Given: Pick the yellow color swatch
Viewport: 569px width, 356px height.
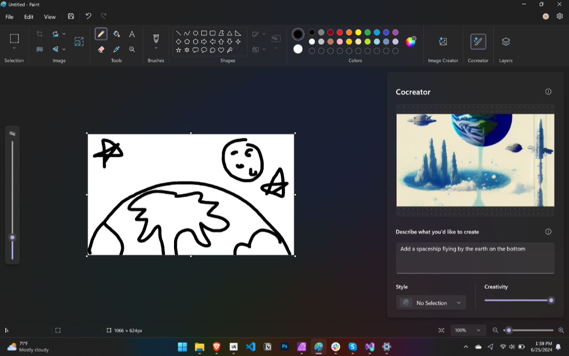Looking at the screenshot, I should pos(358,33).
